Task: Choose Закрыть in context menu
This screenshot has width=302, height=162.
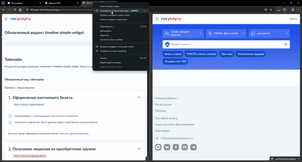Action: pos(121,58)
